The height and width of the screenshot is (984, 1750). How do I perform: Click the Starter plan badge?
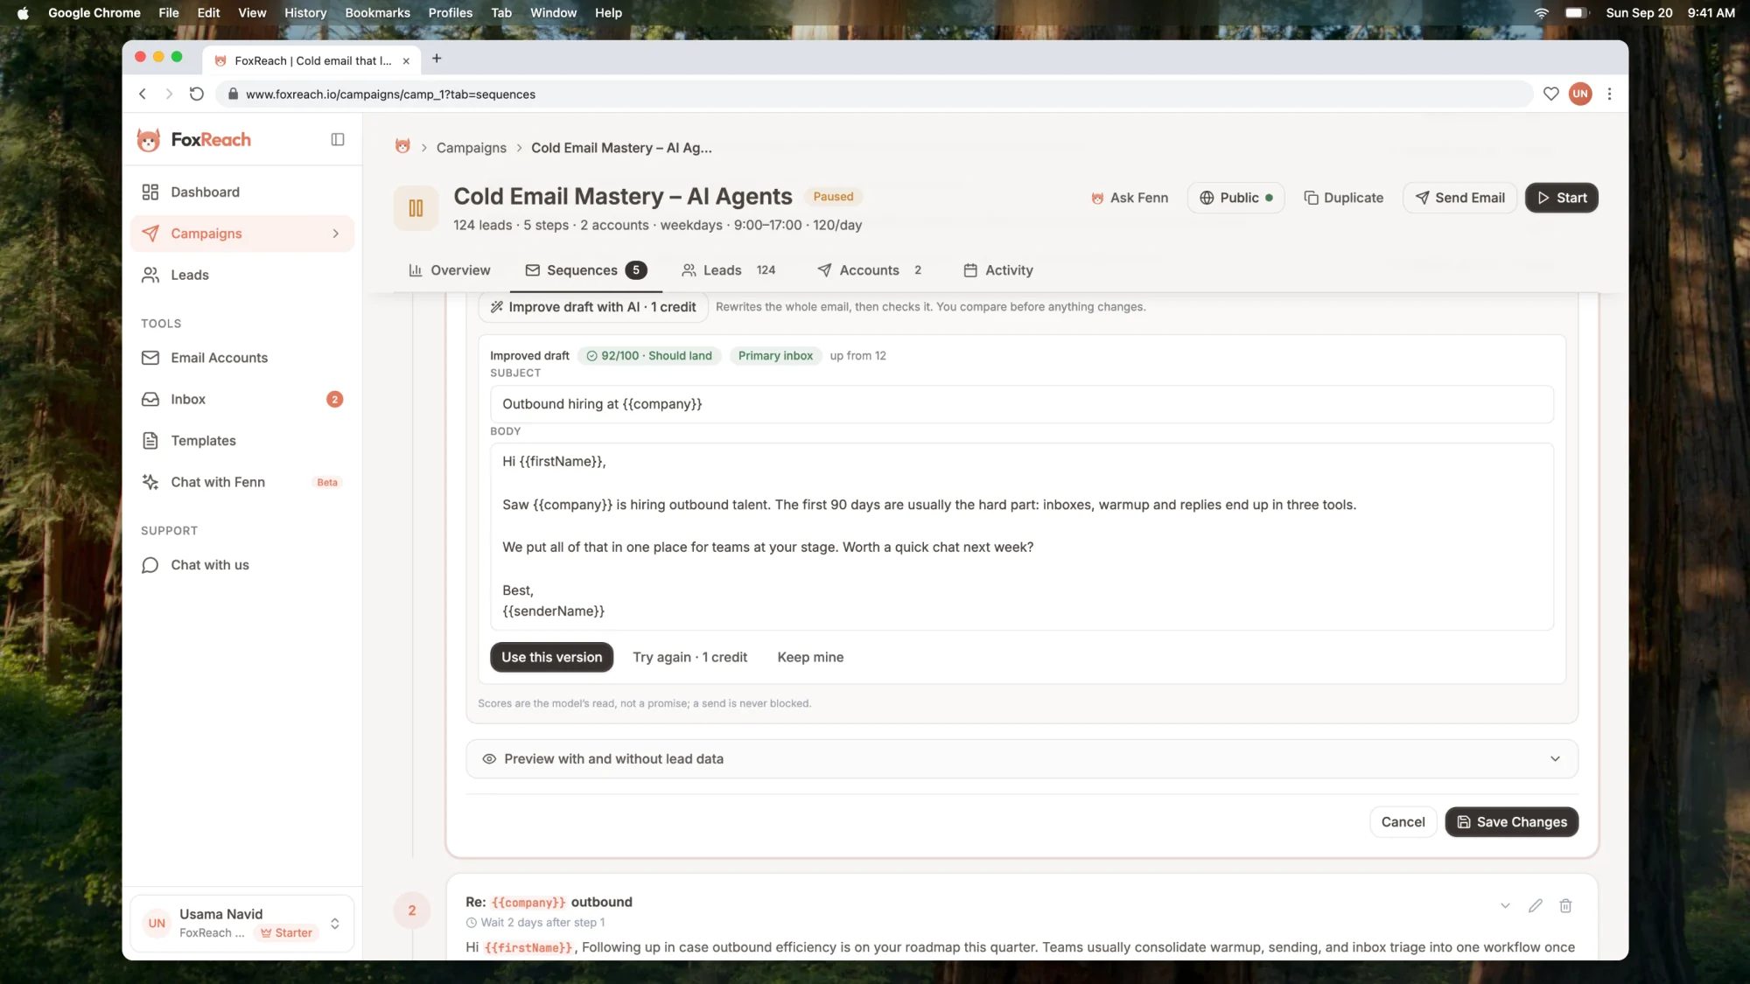click(x=286, y=933)
